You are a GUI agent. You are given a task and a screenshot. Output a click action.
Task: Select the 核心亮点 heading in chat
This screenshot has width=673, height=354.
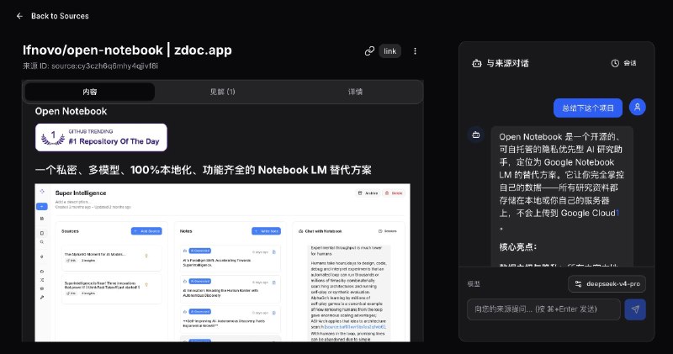(517, 246)
